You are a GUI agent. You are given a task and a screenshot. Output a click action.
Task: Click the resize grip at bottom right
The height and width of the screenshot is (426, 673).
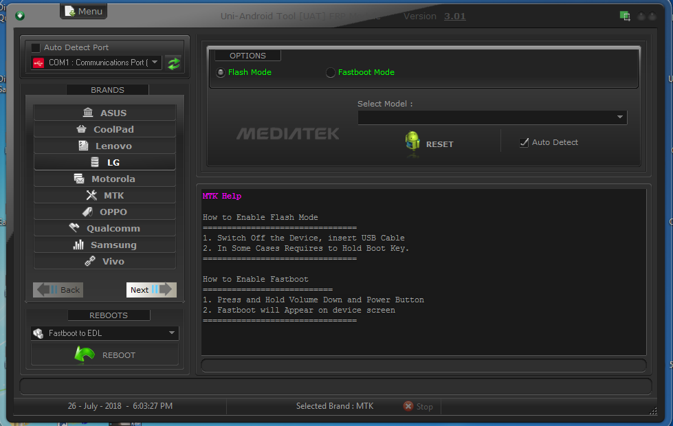point(653,411)
